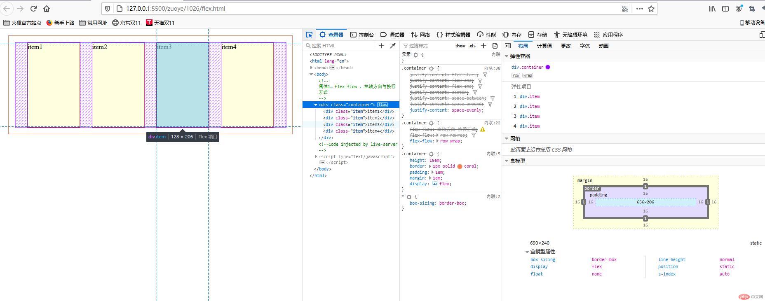Switch to the 控制台 console tab
This screenshot has width=765, height=301.
pyautogui.click(x=362, y=35)
